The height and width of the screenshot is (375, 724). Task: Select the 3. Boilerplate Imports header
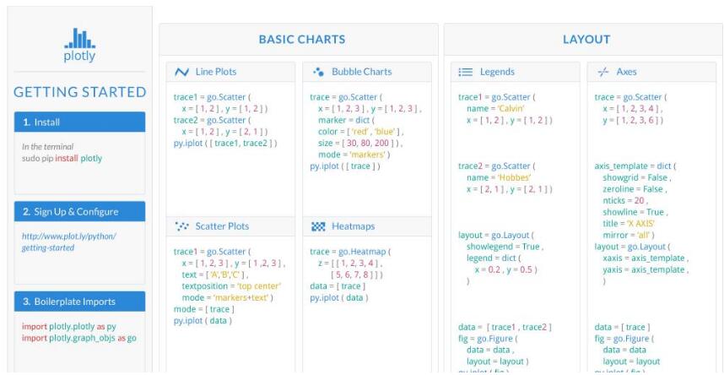click(x=79, y=302)
